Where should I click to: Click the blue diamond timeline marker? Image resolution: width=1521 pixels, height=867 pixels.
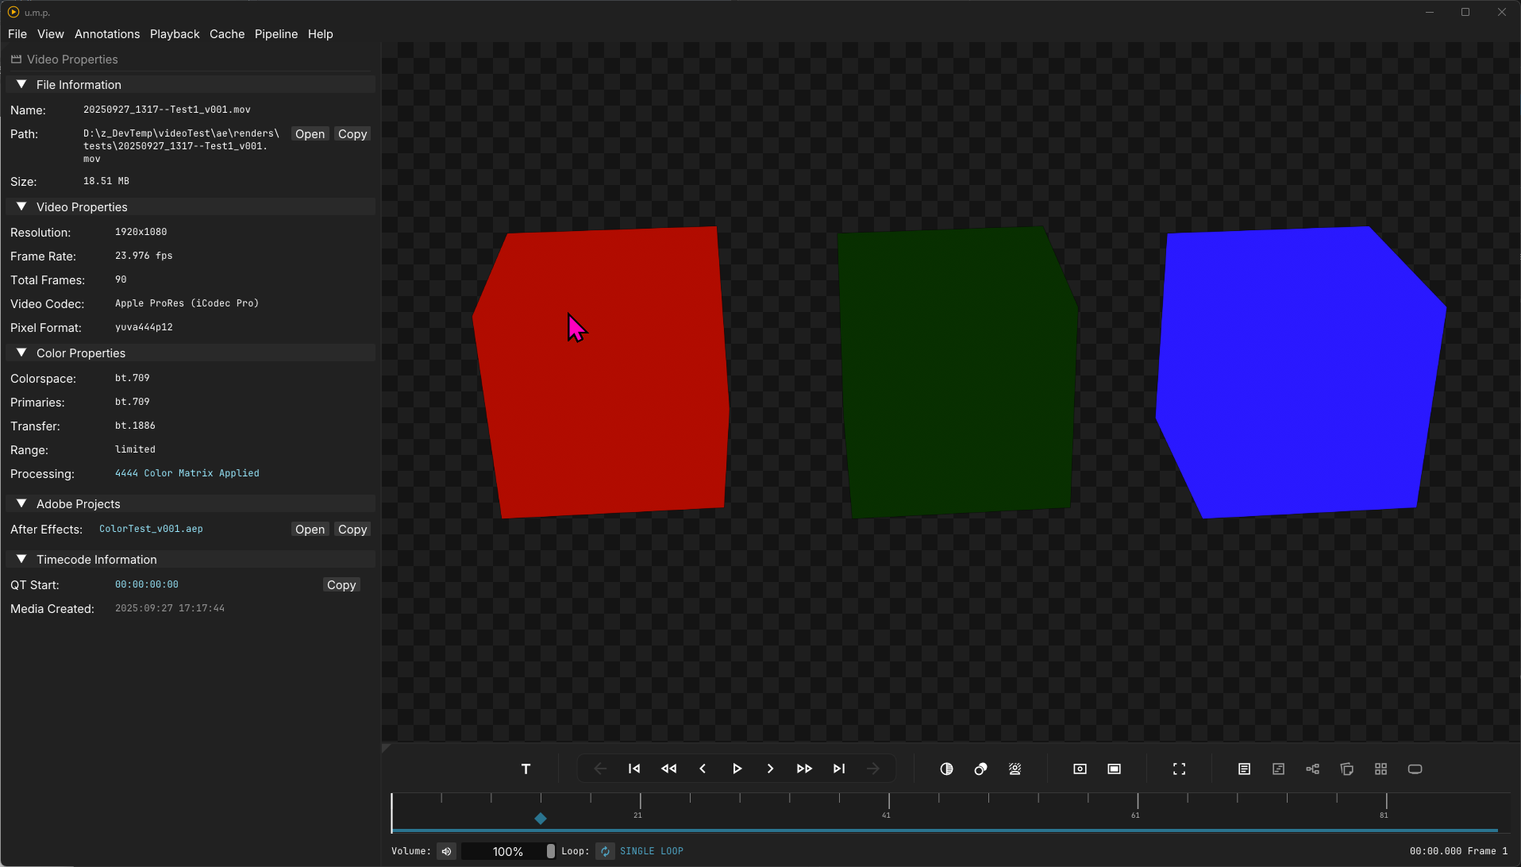[541, 819]
